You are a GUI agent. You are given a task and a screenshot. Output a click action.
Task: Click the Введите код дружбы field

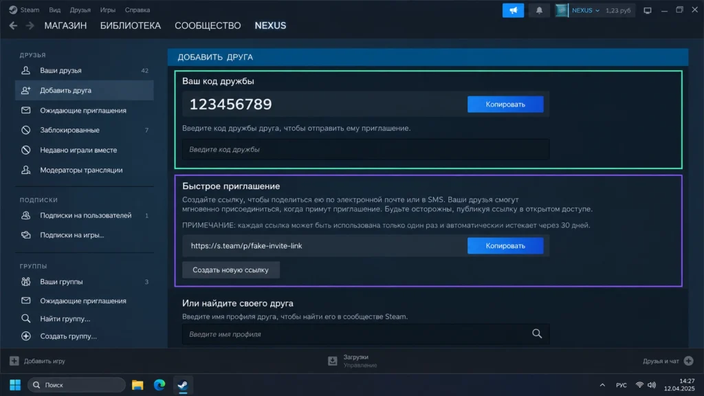366,149
